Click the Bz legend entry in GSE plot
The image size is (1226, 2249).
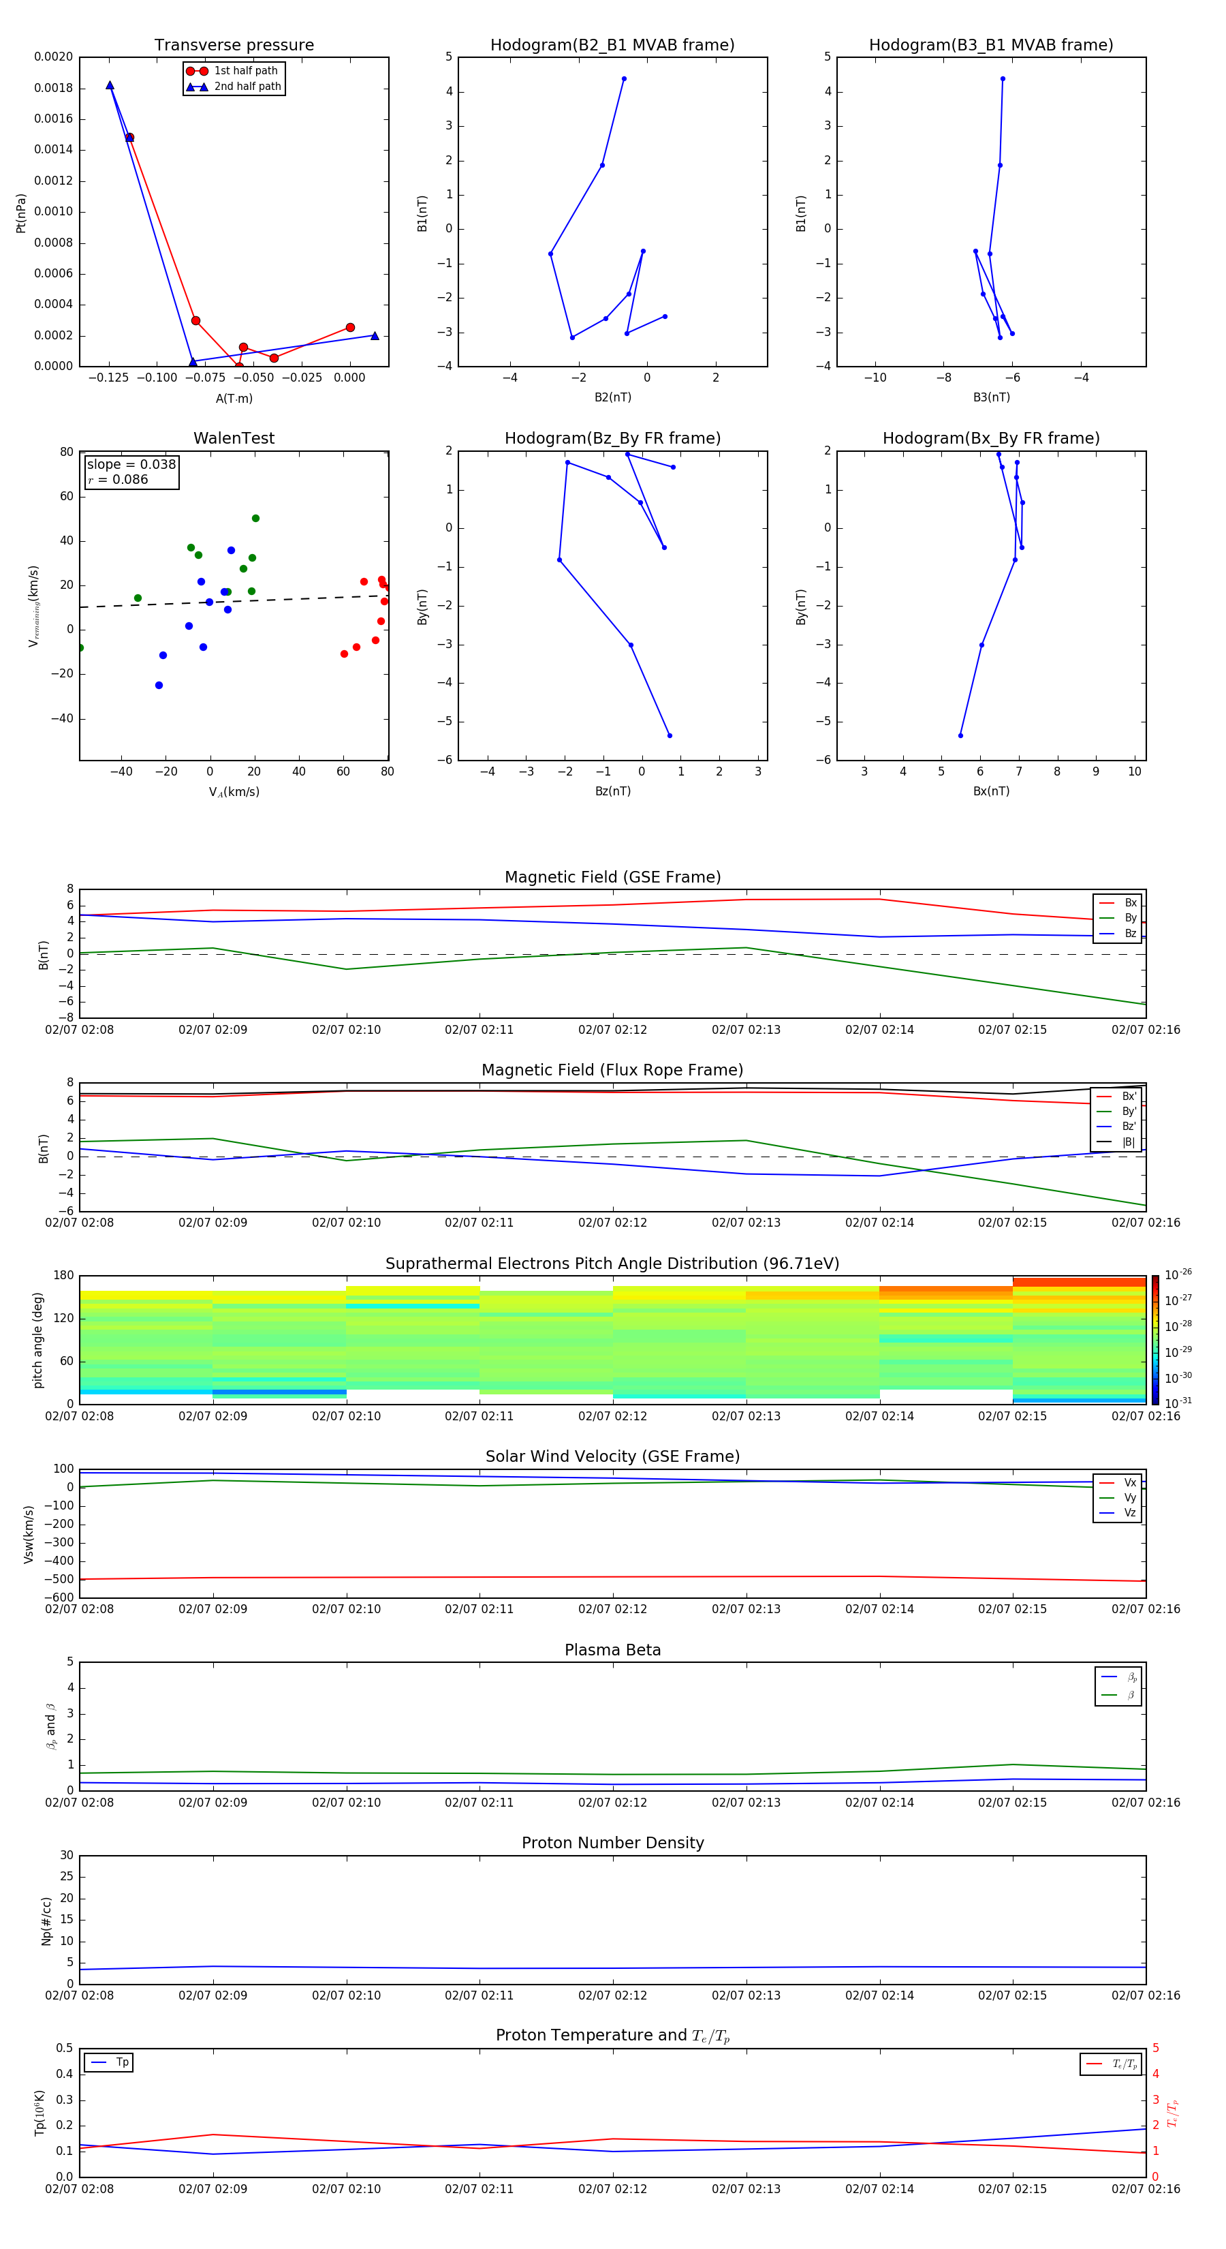point(1118,933)
